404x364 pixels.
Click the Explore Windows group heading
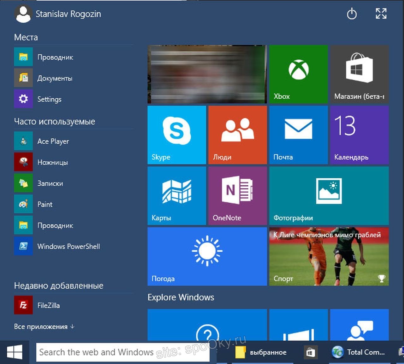pyautogui.click(x=181, y=297)
